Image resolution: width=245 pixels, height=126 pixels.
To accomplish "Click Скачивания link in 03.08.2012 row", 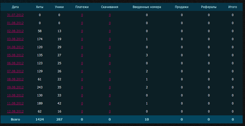I will pos(110,39).
